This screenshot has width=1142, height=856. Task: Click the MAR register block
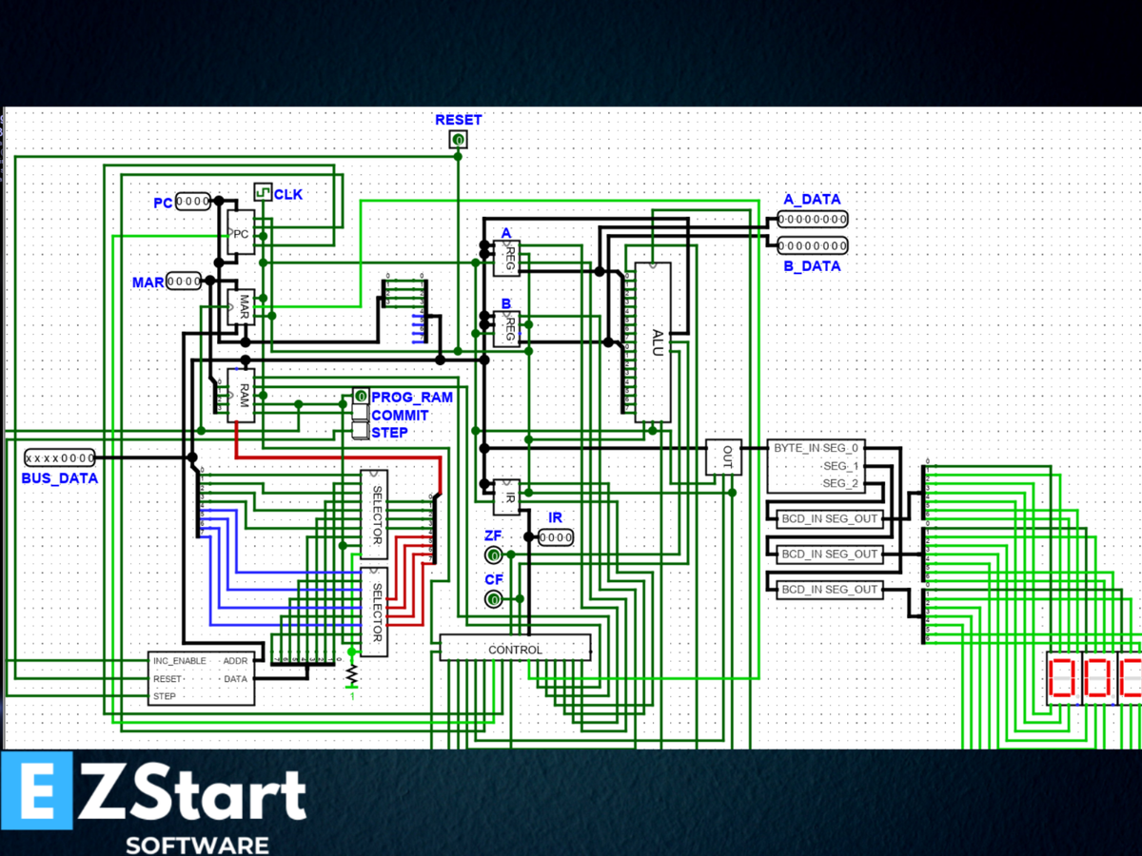(241, 304)
